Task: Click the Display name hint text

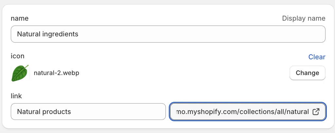Action: click(x=304, y=18)
